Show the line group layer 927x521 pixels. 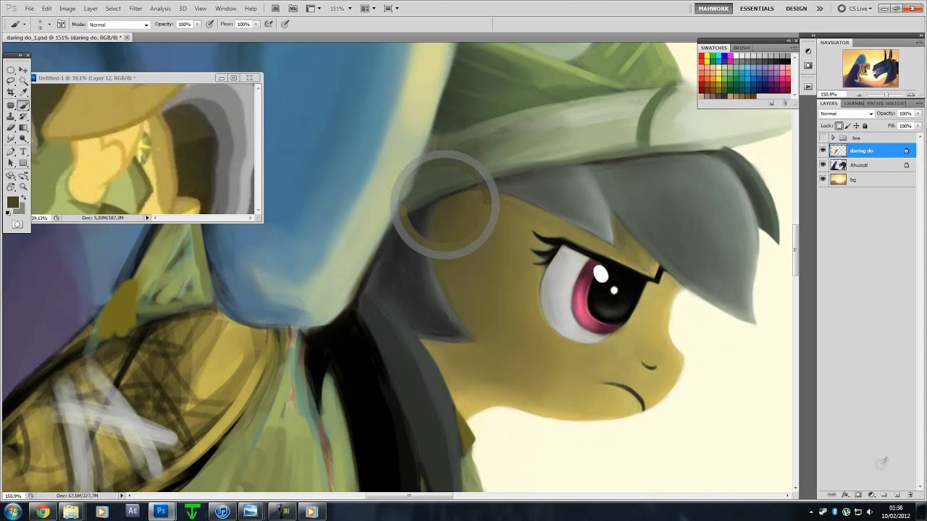823,137
